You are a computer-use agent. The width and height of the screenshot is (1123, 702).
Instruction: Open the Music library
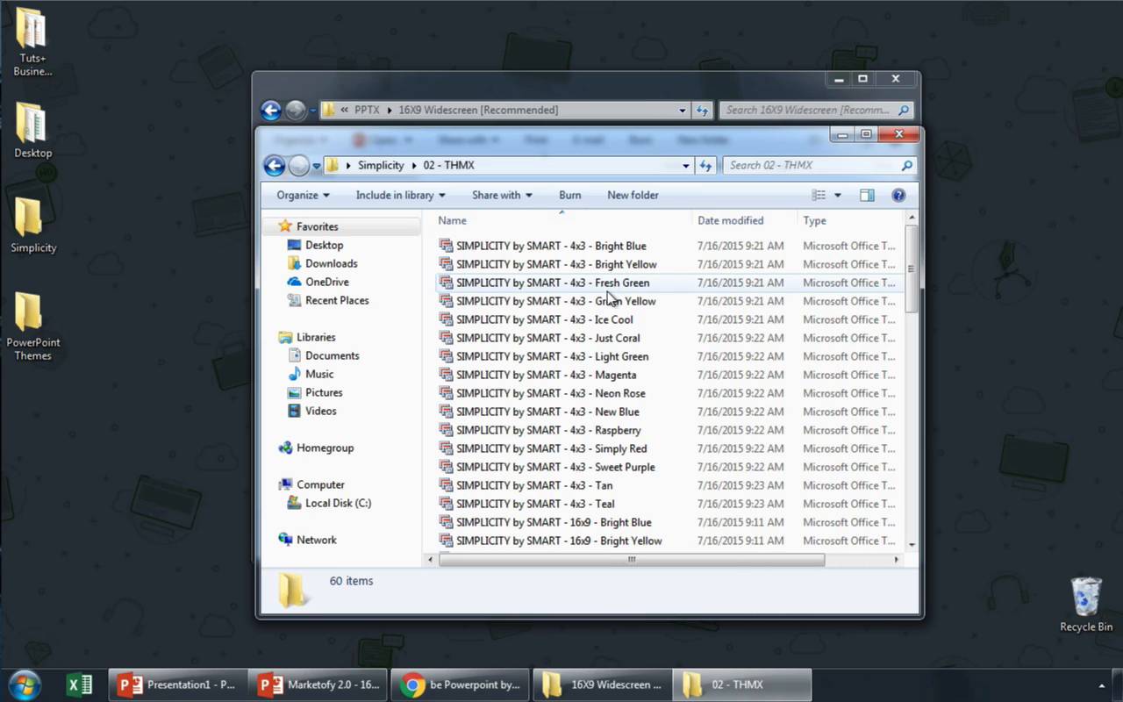(x=319, y=374)
